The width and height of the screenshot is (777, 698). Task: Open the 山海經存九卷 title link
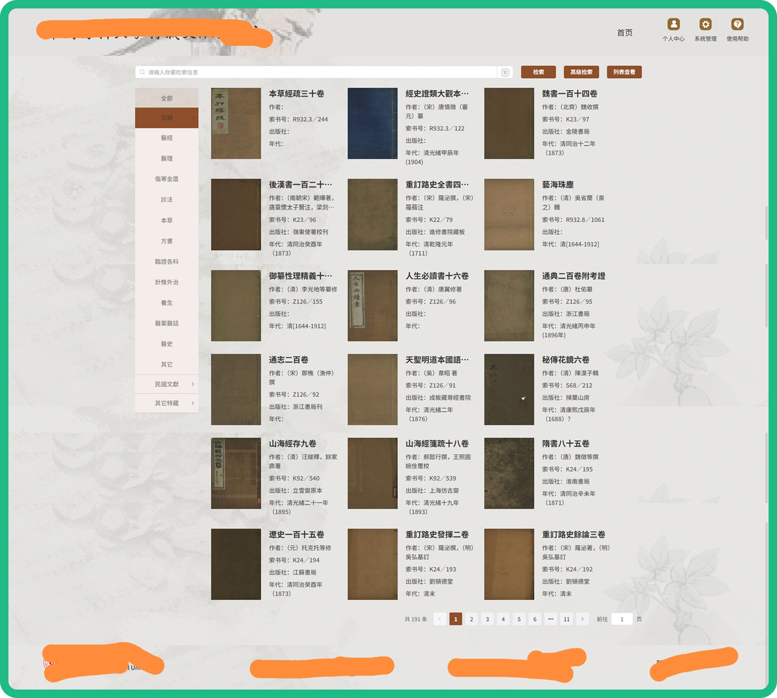coord(292,444)
